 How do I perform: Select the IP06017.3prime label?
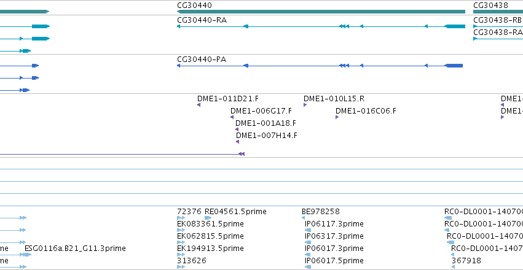click(x=334, y=249)
